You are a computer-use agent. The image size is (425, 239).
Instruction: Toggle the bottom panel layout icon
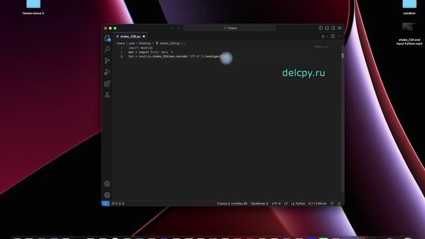327,28
